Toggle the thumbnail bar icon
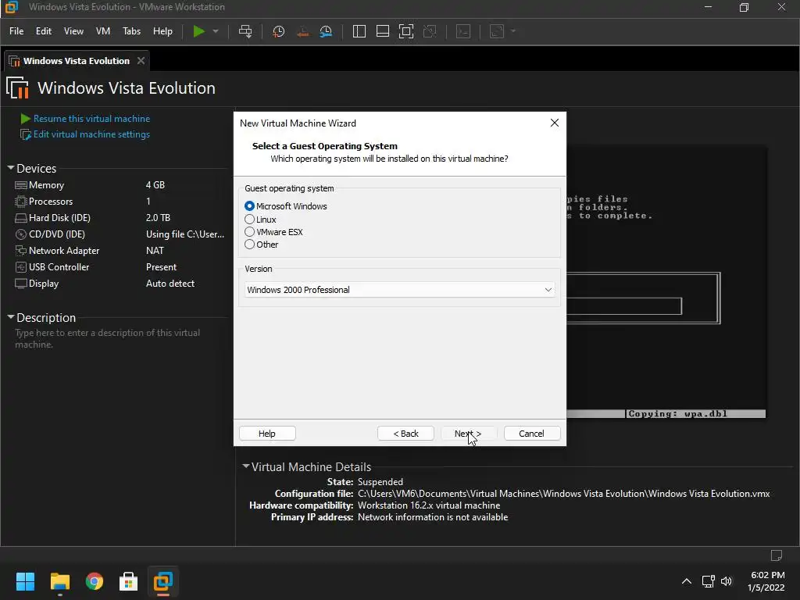Viewport: 800px width, 600px height. (383, 31)
